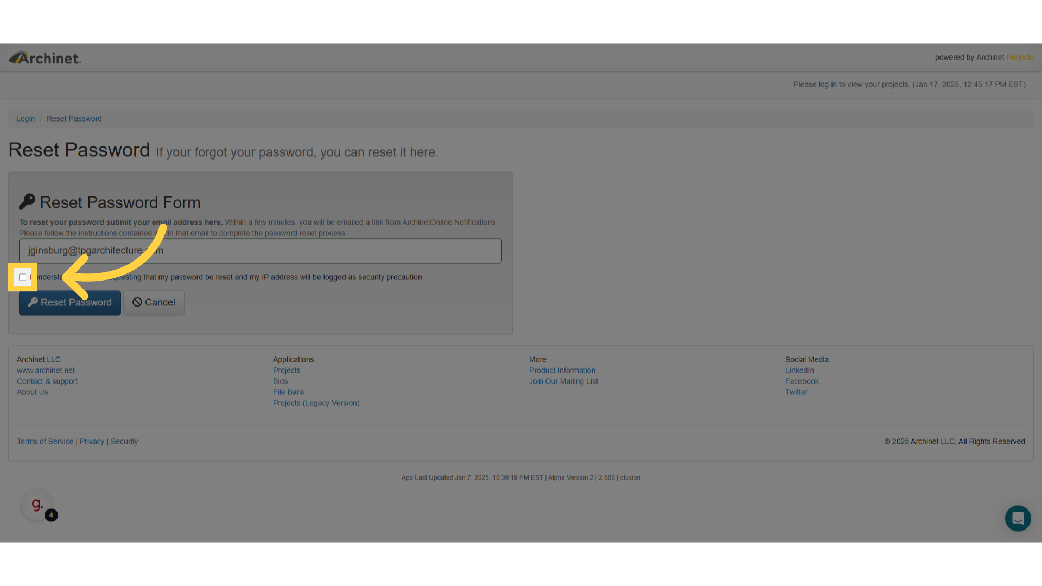Open the Terms of Service page
The width and height of the screenshot is (1042, 586).
[45, 441]
